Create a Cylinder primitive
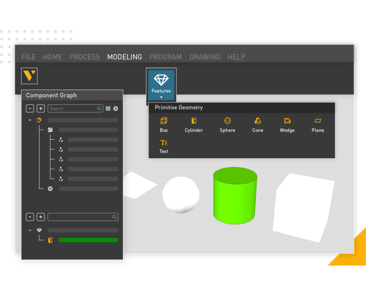This screenshot has width=366, height=301. pos(194,125)
